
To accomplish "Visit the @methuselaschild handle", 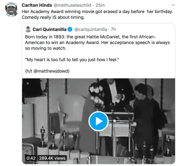I will (x=73, y=6).
